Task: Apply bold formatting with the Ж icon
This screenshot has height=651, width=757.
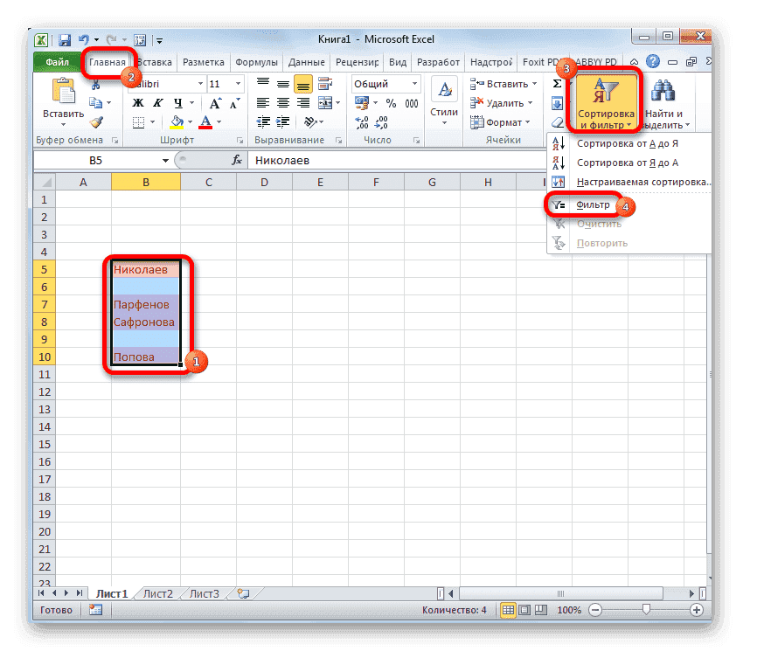Action: pyautogui.click(x=137, y=103)
